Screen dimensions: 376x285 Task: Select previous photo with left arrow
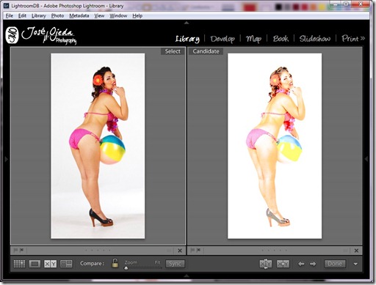point(301,264)
